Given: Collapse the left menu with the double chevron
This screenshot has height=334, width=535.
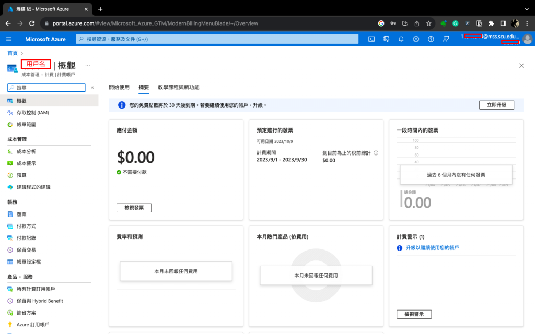Looking at the screenshot, I should (92, 88).
